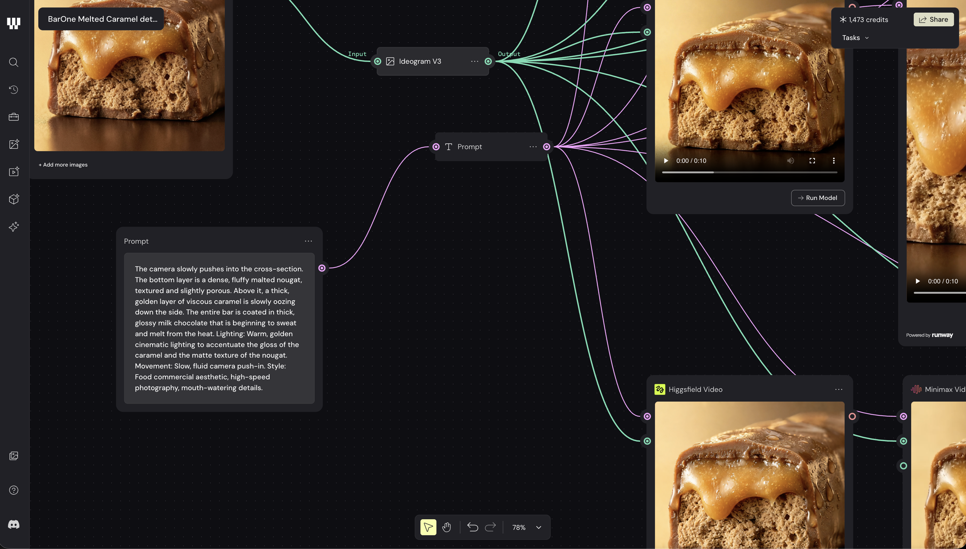Click the Run Model button
The image size is (966, 549).
[818, 198]
